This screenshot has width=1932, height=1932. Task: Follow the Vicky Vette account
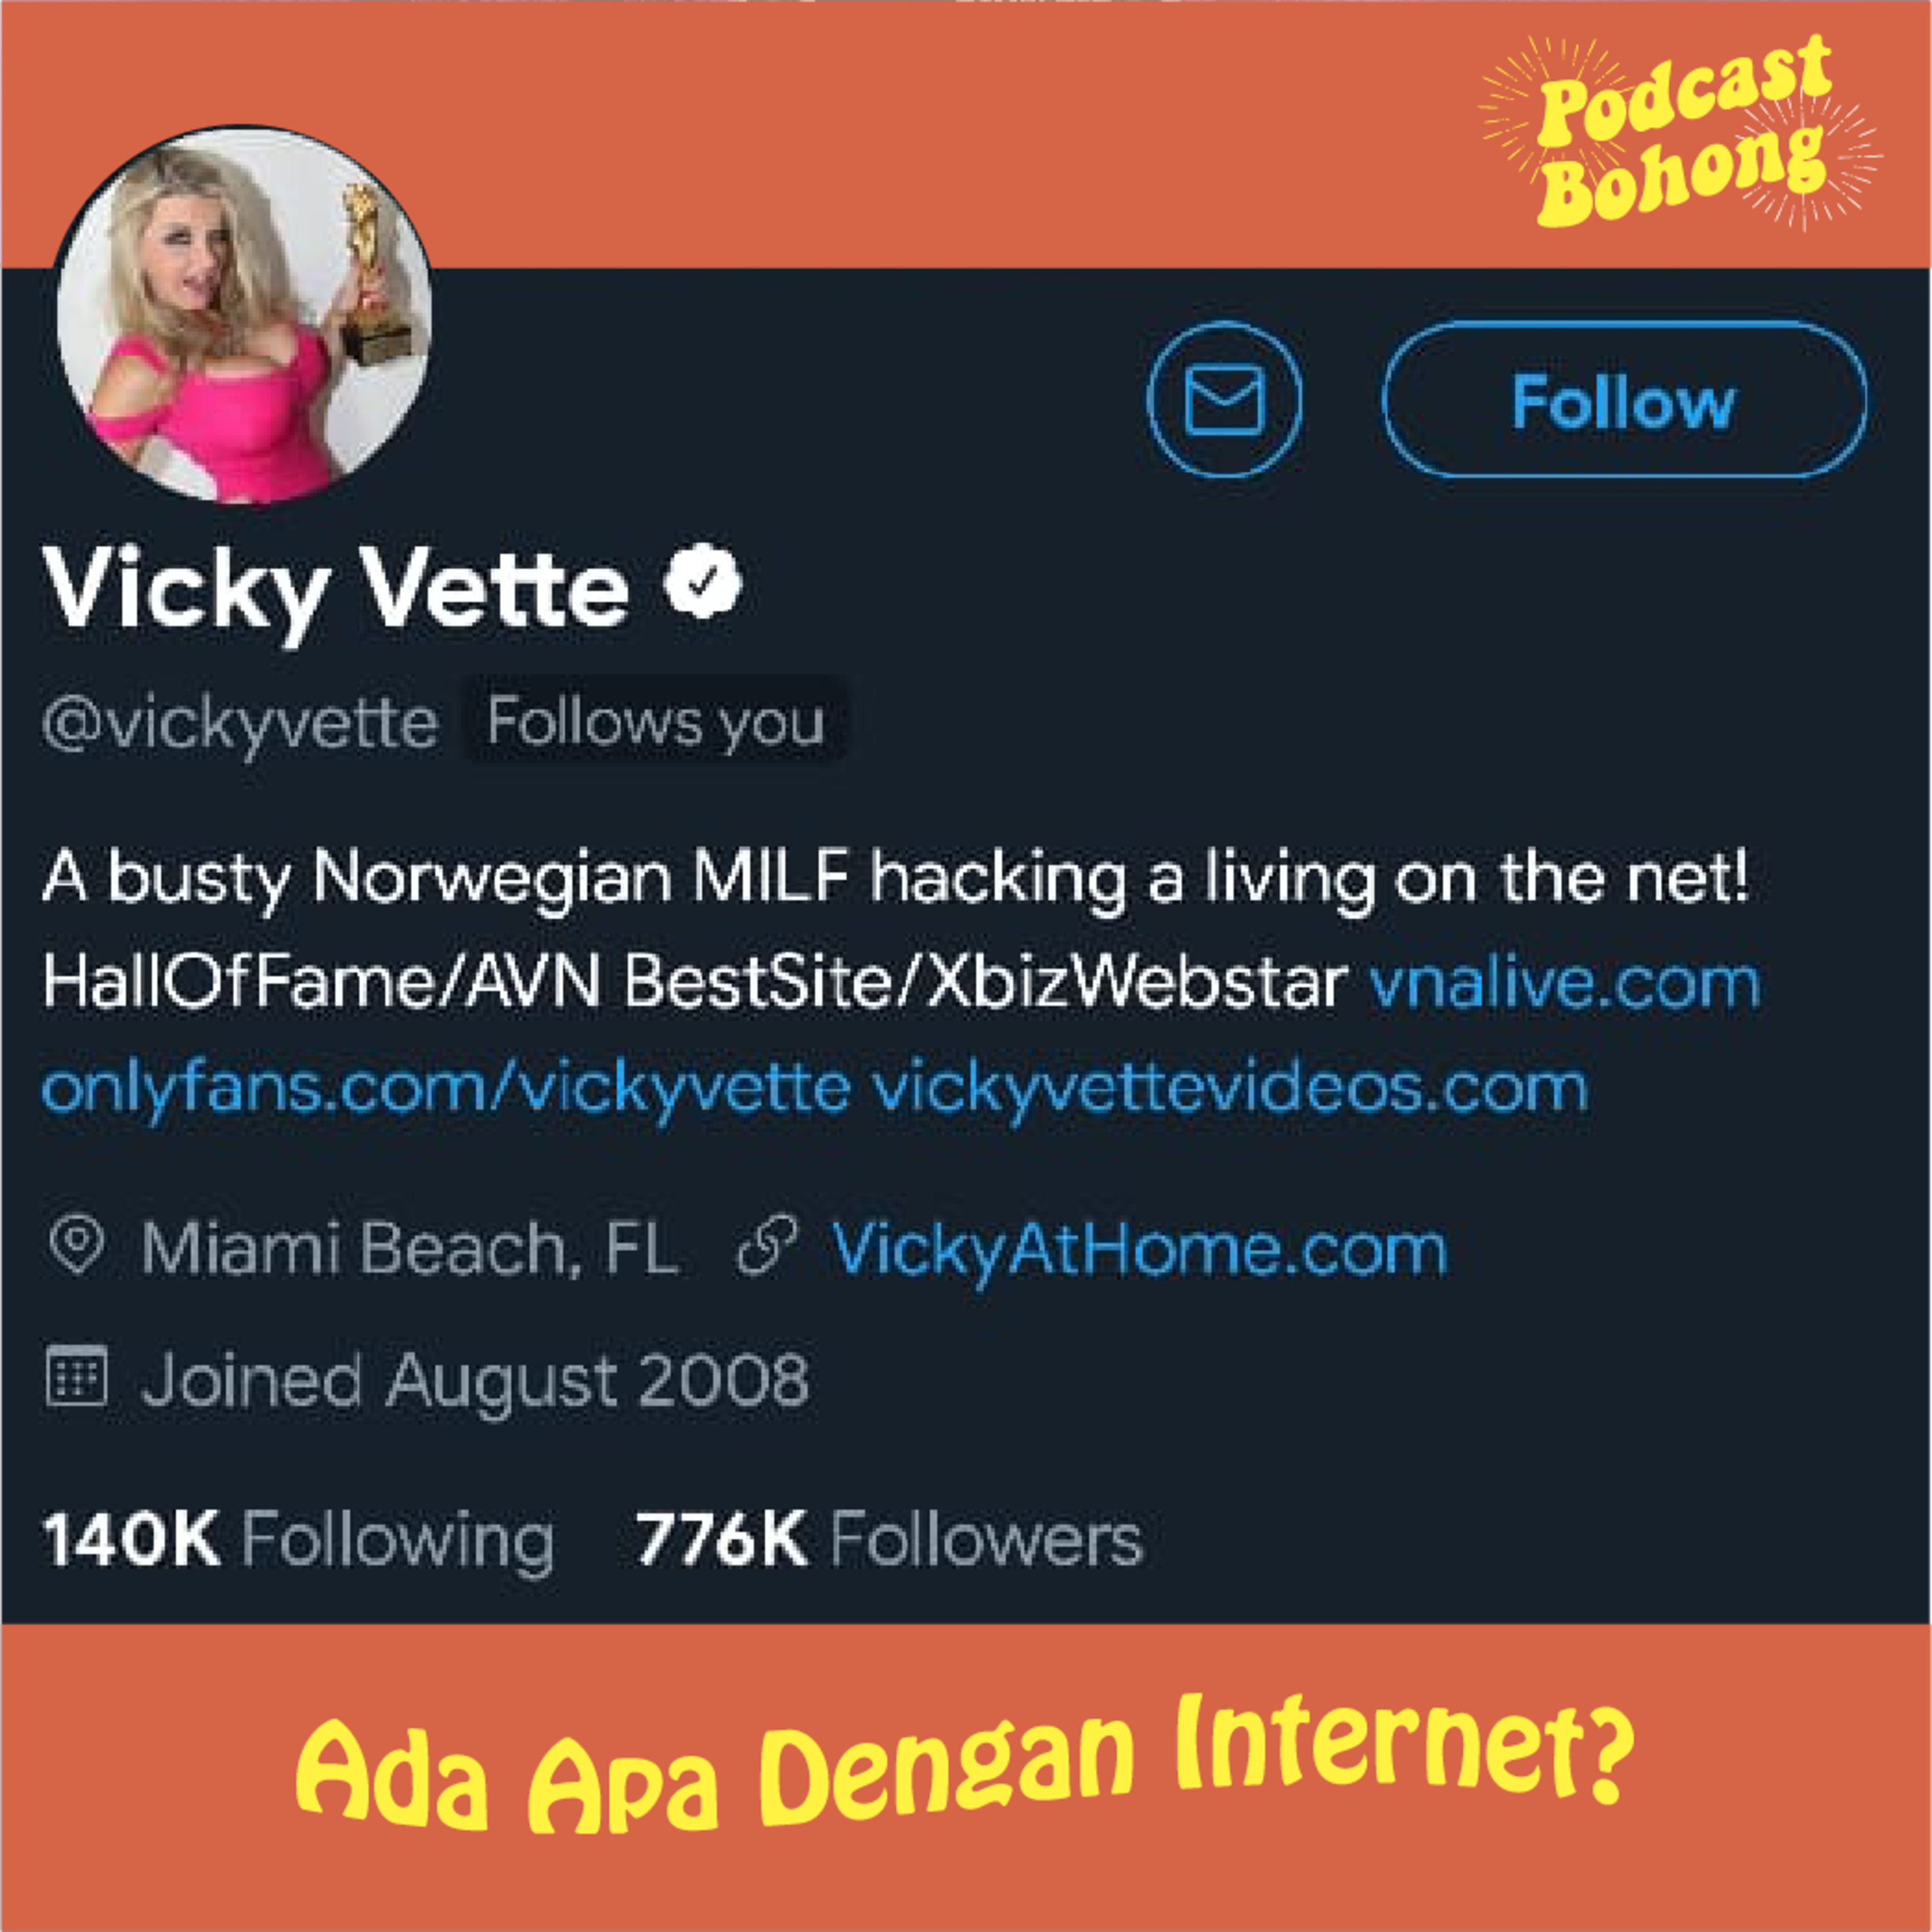pos(1624,400)
